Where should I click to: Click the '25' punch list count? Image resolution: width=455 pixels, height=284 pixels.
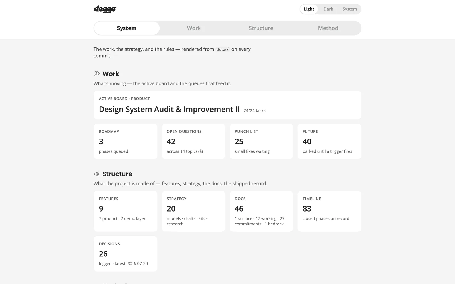coord(239,141)
